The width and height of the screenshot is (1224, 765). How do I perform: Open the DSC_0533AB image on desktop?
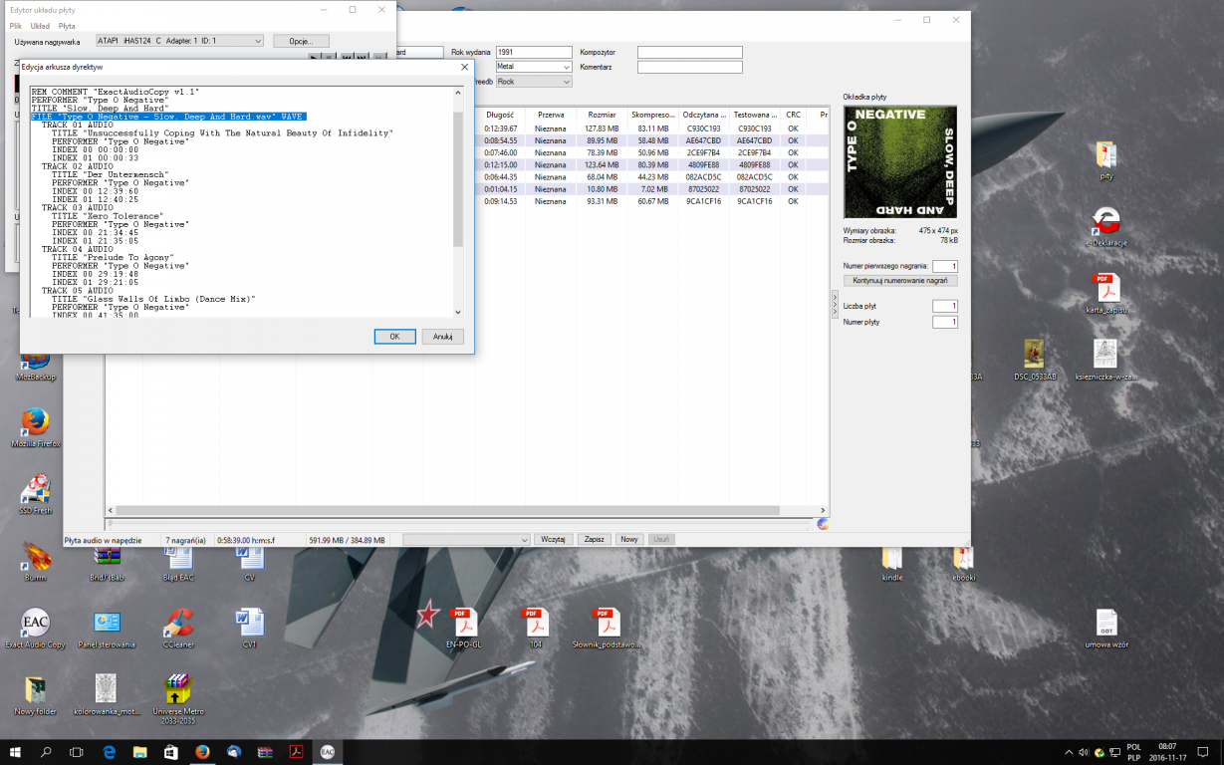pos(1034,360)
